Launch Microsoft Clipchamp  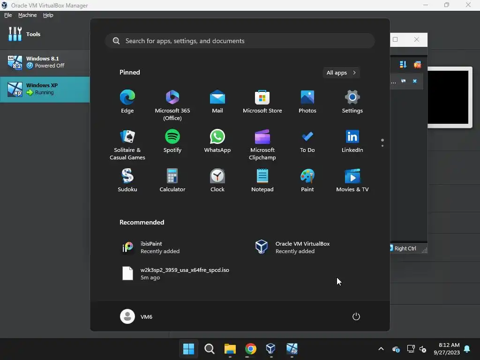[262, 145]
